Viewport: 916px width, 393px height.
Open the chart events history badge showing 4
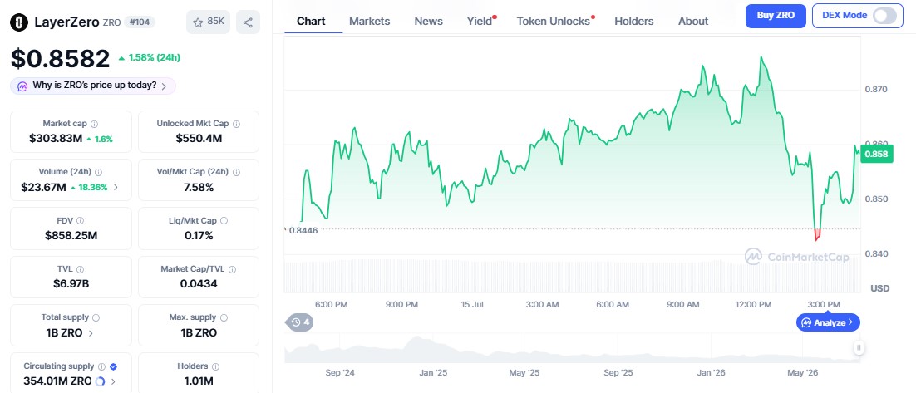pos(299,322)
